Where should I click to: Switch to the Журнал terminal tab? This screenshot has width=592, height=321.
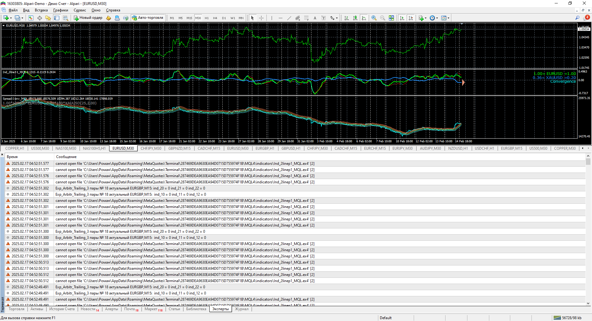(x=241, y=309)
